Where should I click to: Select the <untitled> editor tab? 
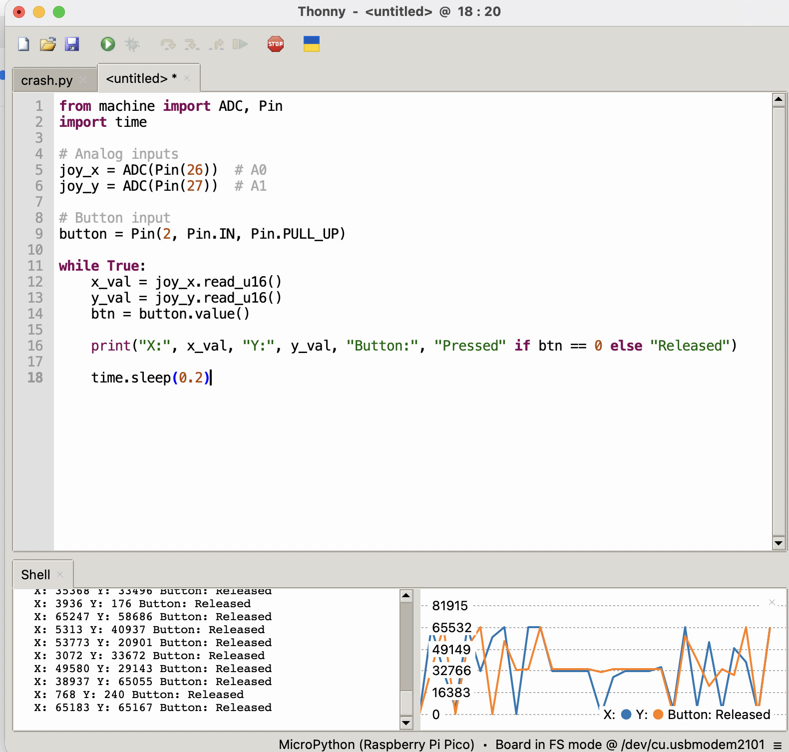[x=141, y=78]
